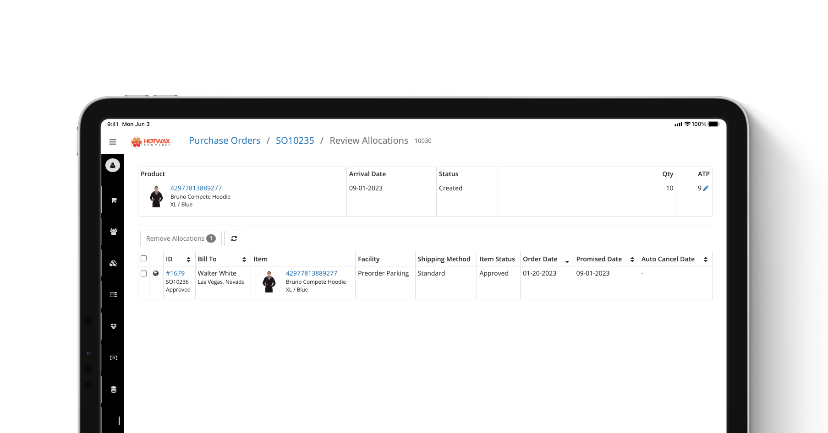Open the SO10235 breadcrumb link
828x433 pixels.
point(295,141)
